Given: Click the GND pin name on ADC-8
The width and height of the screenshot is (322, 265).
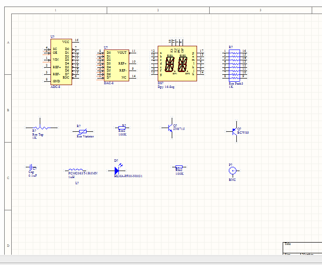Looking at the screenshot, I should point(57,81).
